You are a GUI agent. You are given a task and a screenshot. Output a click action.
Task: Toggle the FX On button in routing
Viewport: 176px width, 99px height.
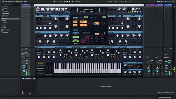104,17
